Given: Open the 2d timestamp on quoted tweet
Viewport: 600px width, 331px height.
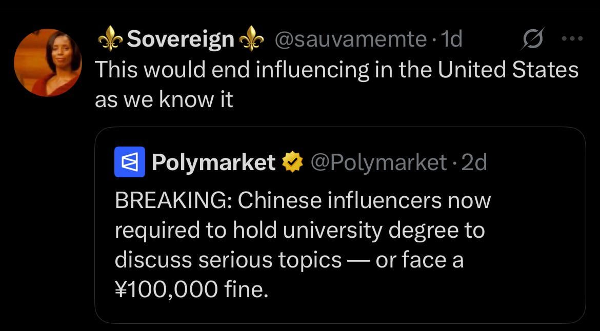Looking at the screenshot, I should (x=474, y=162).
